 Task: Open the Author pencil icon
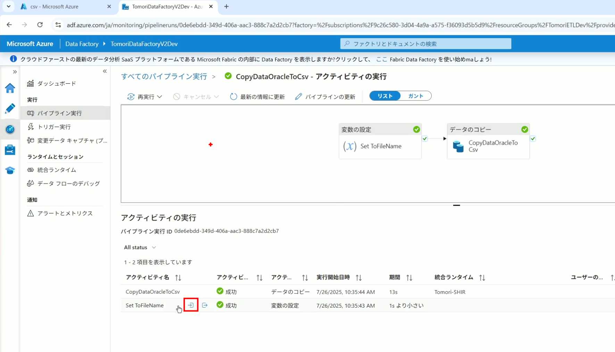tap(10, 109)
